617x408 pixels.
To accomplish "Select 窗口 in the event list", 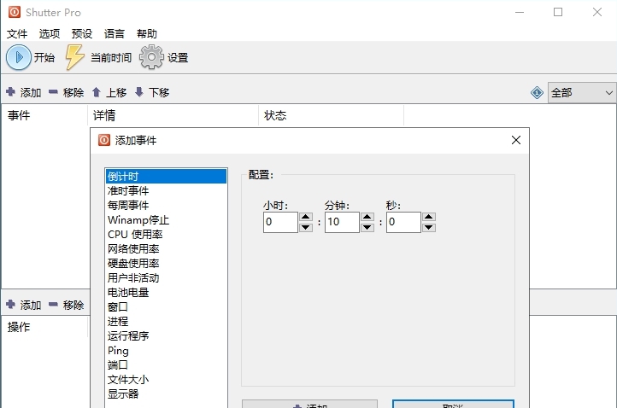I will click(166, 306).
